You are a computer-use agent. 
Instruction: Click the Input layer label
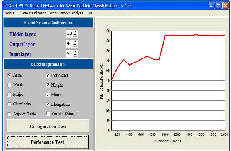click(20, 54)
